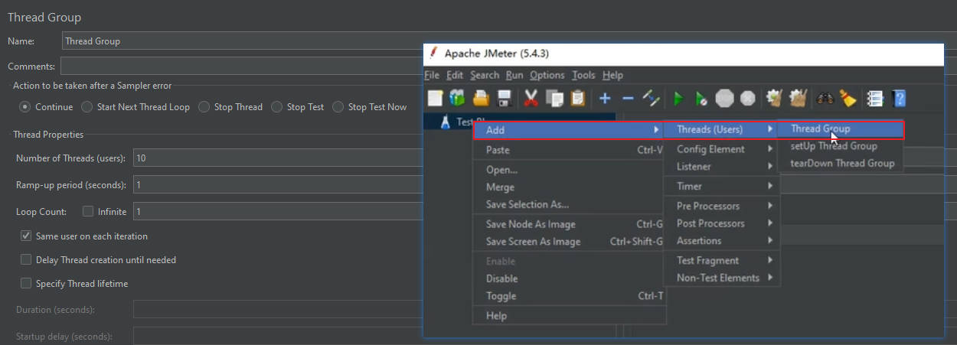Expand the Config Element submenu

tap(710, 149)
